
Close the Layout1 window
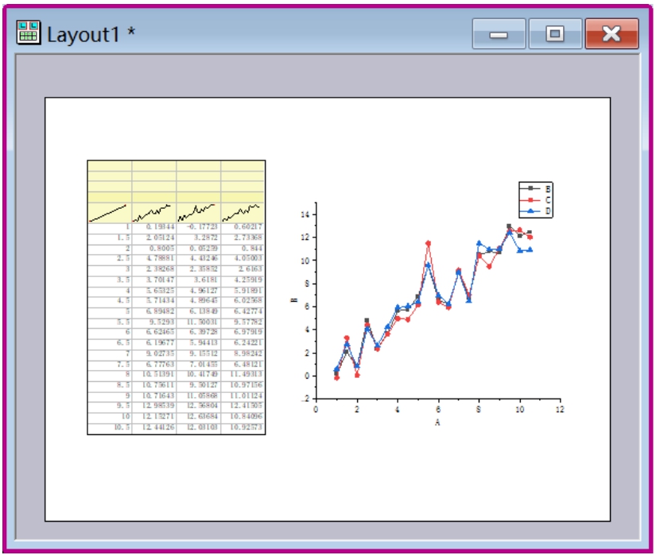tap(611, 34)
